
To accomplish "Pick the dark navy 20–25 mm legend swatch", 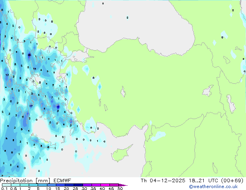I will 70,185.
